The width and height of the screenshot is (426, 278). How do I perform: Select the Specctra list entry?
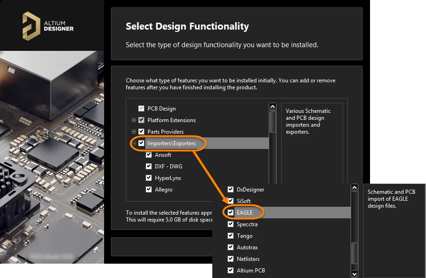(247, 224)
